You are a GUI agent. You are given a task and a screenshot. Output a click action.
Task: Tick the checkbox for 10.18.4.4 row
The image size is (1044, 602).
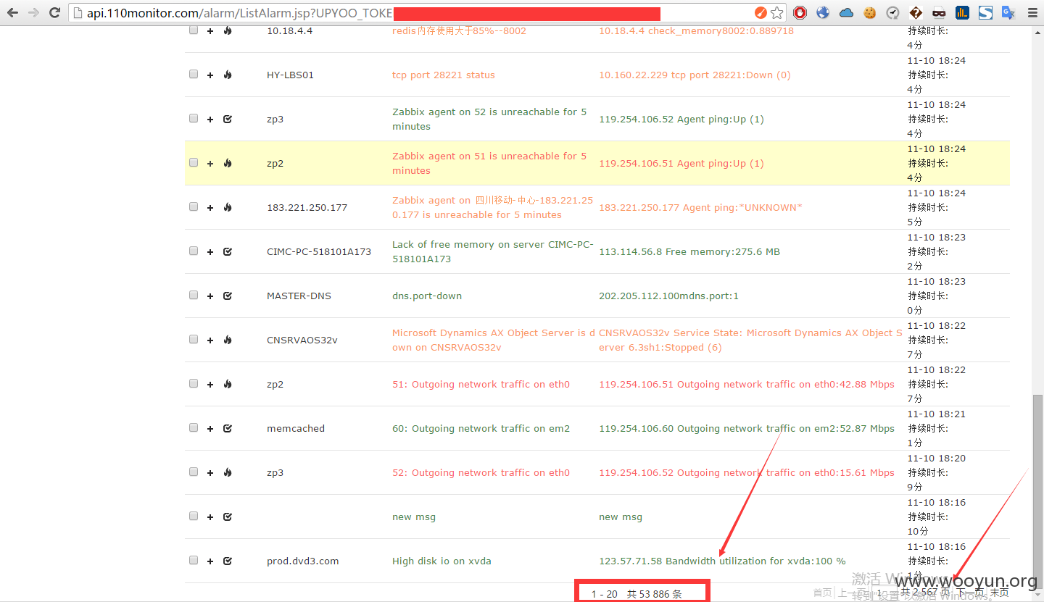click(194, 30)
